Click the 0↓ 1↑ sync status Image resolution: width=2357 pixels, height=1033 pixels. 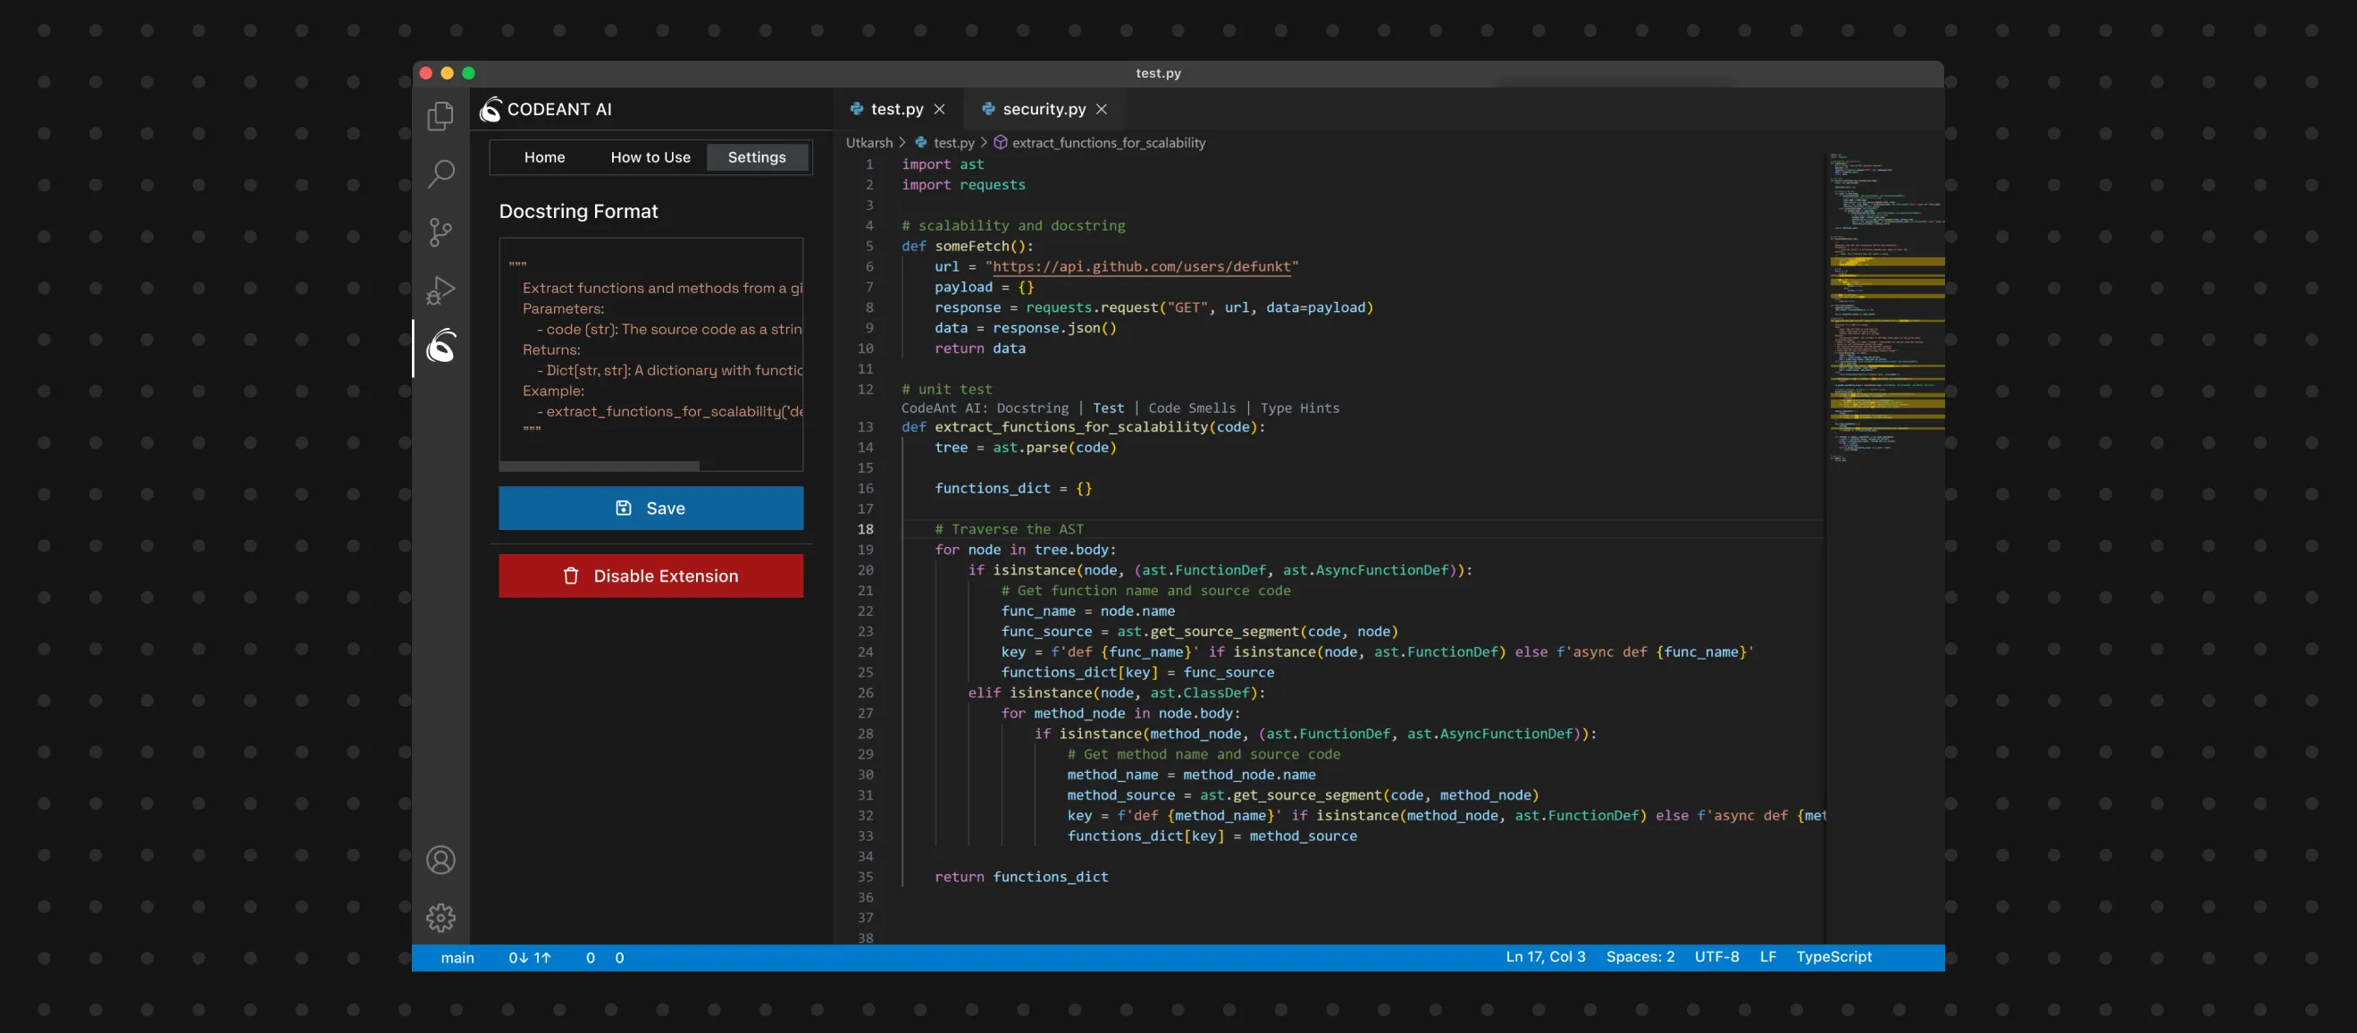tap(529, 957)
